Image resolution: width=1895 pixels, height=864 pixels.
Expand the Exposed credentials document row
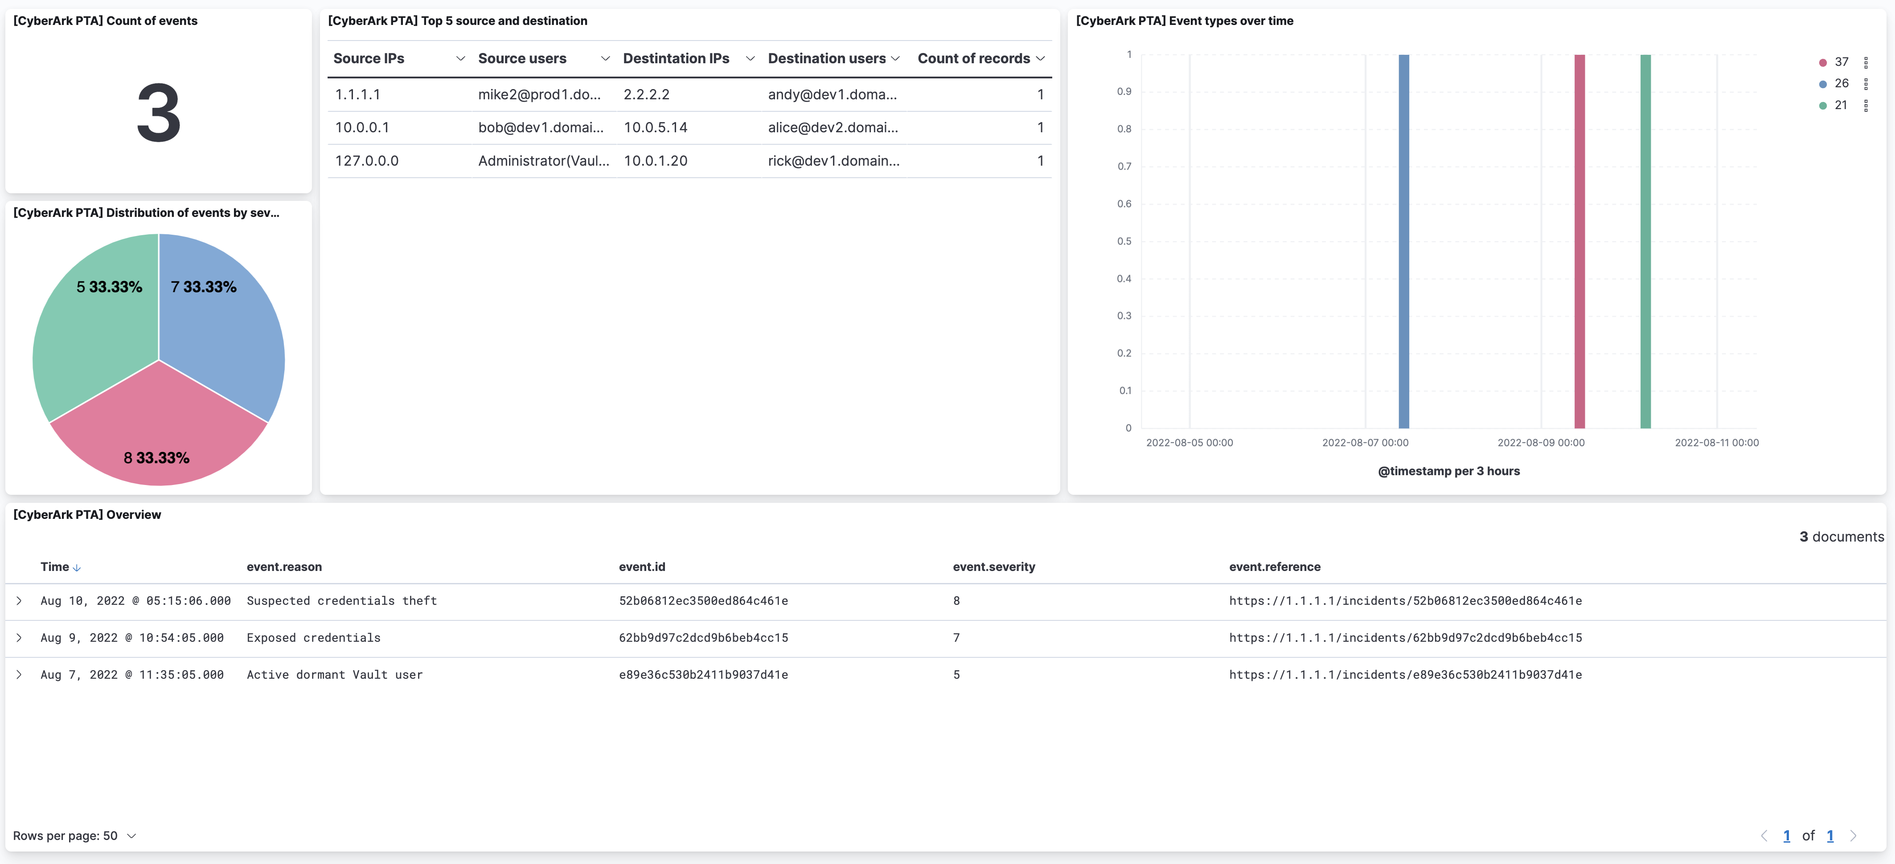coord(19,637)
